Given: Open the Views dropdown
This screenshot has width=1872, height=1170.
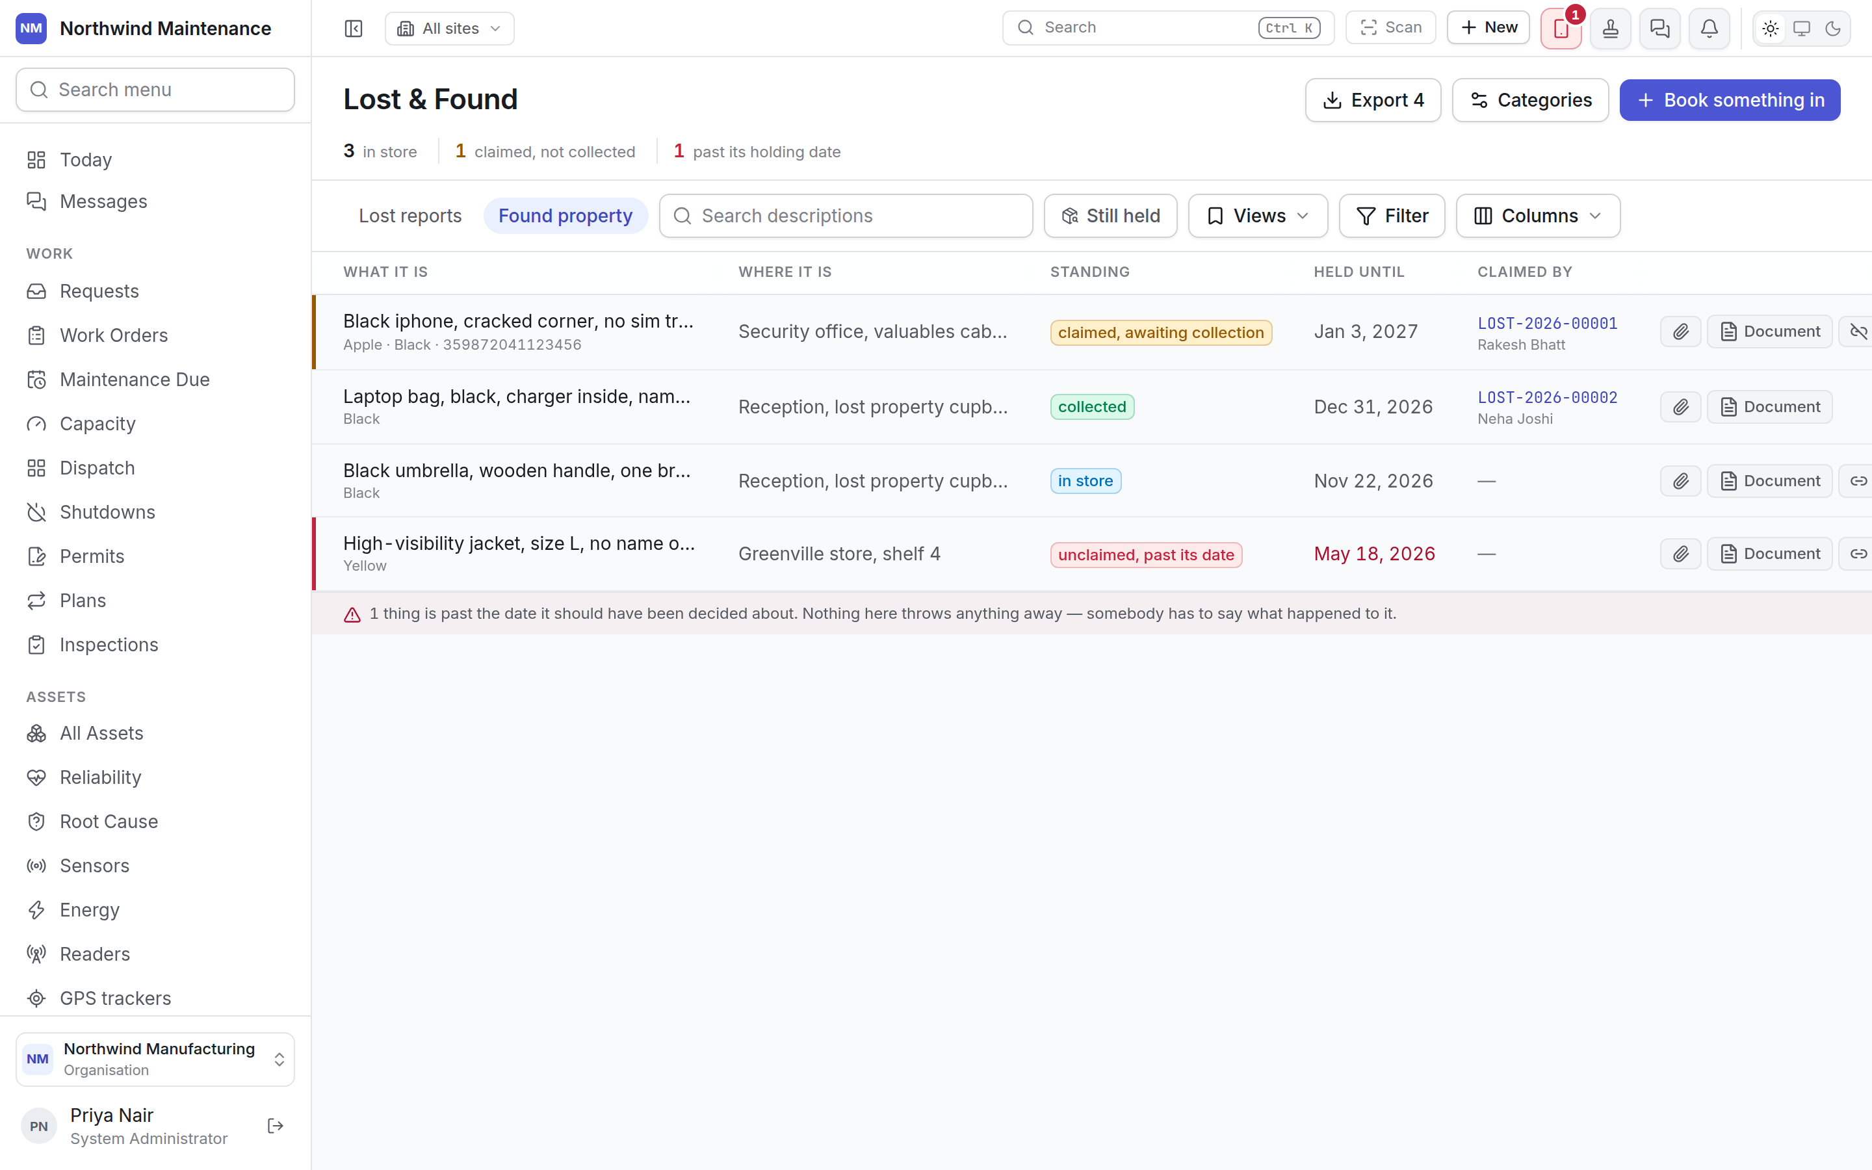Looking at the screenshot, I should pos(1258,216).
